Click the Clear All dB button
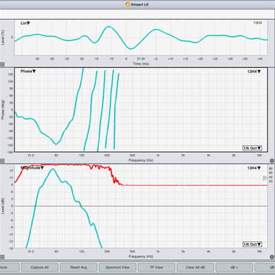The image size is (275, 275). 195,267
